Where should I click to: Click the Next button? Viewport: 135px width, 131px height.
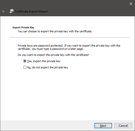(x=103, y=126)
